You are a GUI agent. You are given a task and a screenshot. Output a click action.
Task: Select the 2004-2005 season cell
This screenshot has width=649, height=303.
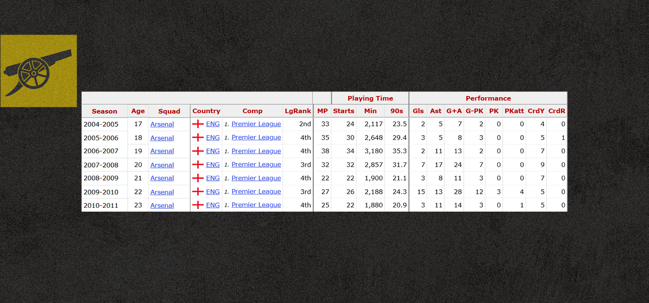click(105, 124)
